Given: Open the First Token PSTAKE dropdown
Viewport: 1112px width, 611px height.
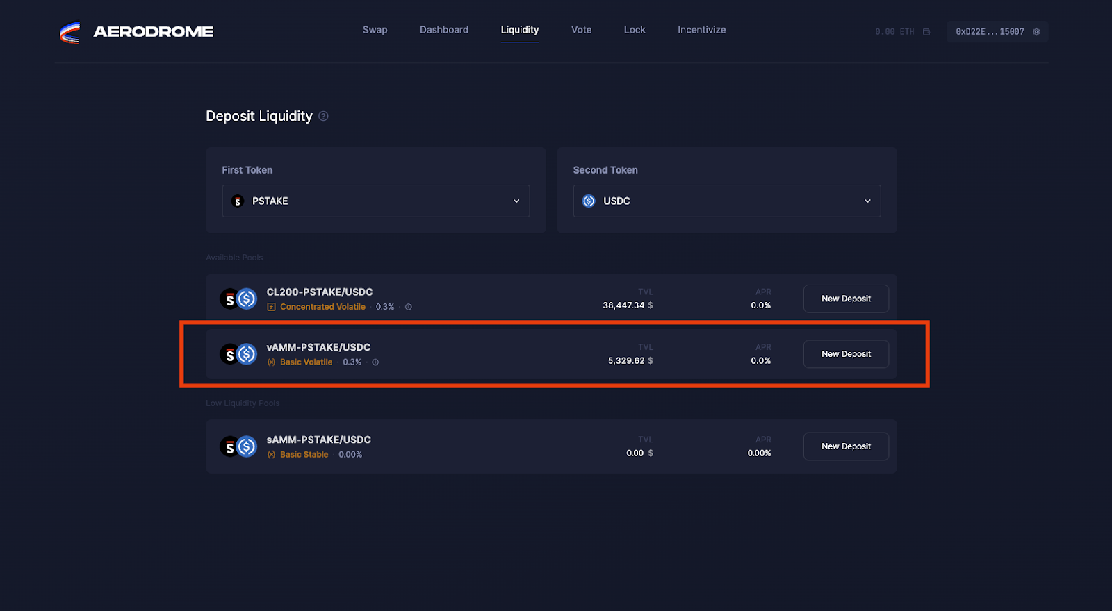Looking at the screenshot, I should [376, 201].
